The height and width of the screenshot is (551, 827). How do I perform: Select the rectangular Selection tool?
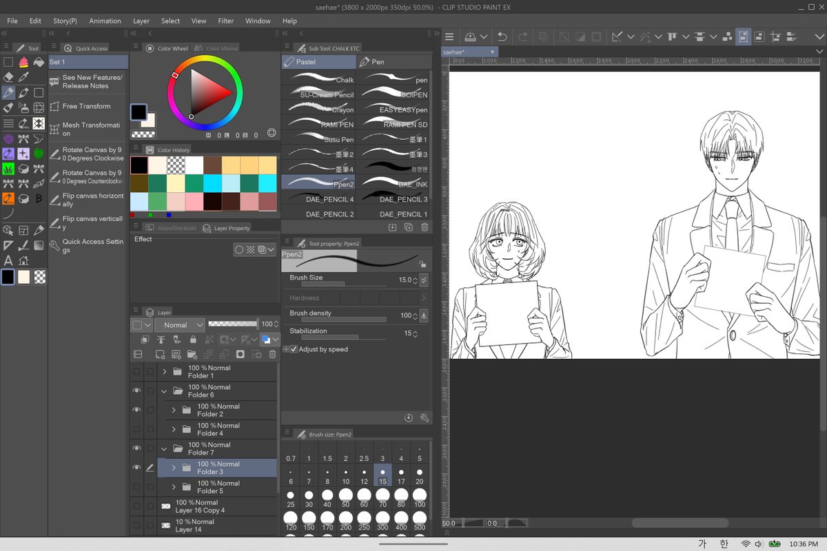(x=8, y=62)
